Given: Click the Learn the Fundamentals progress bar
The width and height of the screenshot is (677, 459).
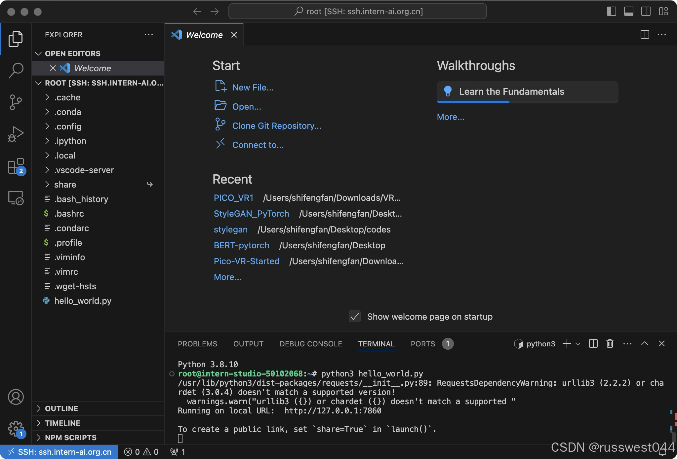Looking at the screenshot, I should (473, 102).
